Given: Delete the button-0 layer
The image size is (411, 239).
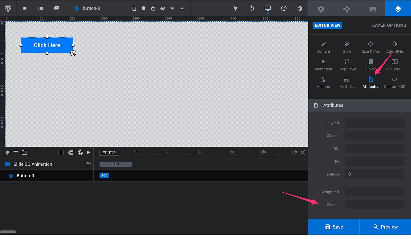Looking at the screenshot, I should click(x=144, y=8).
